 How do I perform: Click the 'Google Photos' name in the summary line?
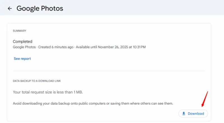pos(25,47)
